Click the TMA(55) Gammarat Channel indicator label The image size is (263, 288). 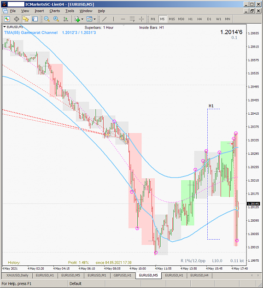(x=31, y=33)
